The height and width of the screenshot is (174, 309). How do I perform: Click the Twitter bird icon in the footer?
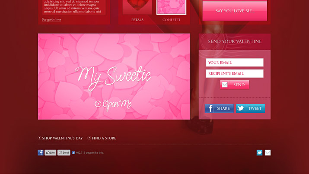click(259, 152)
